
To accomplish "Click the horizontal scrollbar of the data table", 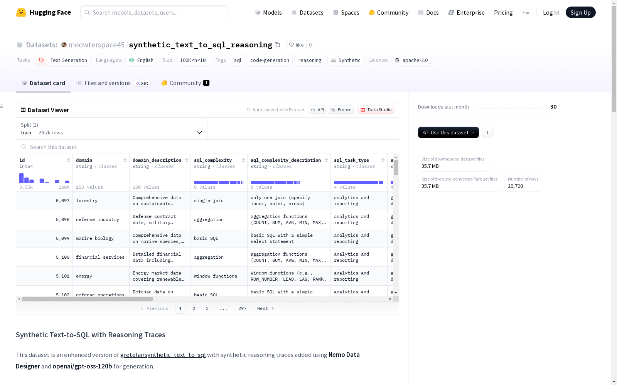I will pos(88,299).
